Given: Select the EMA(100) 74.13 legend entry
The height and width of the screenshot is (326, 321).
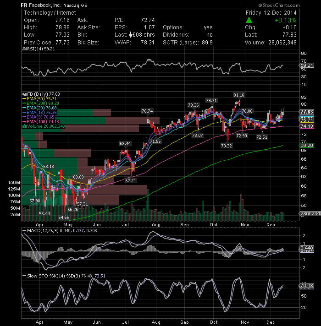Looking at the screenshot, I should click(41, 122).
